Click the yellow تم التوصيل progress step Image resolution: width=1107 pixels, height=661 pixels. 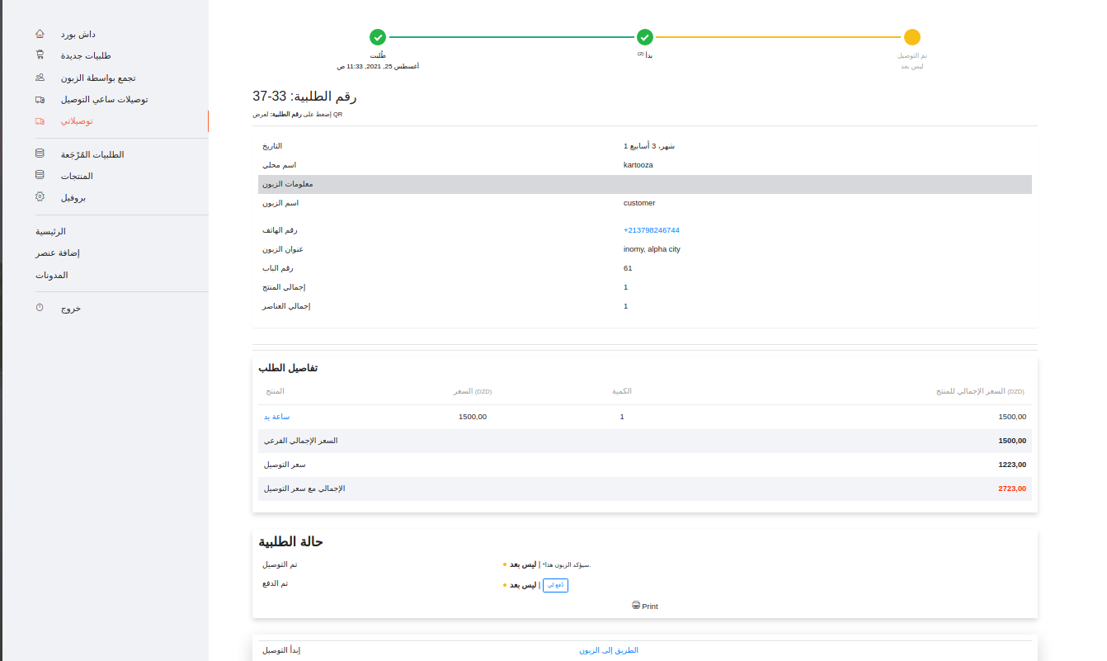coord(912,37)
